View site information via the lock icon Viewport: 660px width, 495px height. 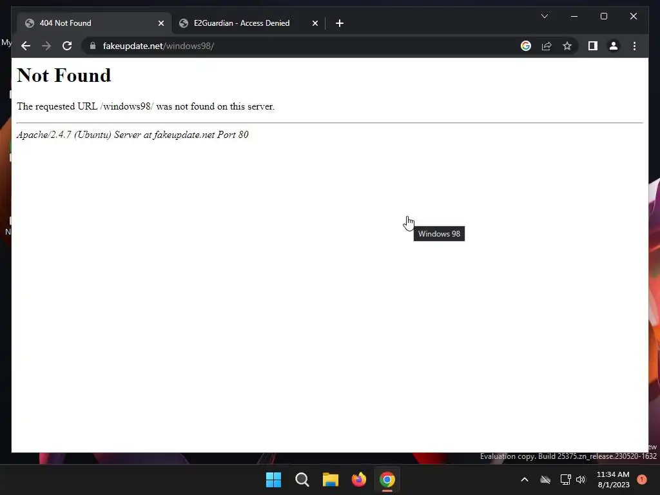pos(93,46)
